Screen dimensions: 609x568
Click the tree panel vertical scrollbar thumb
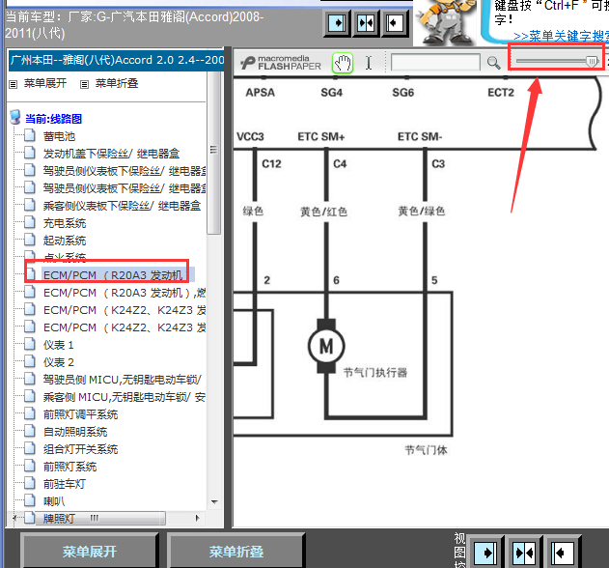click(213, 152)
